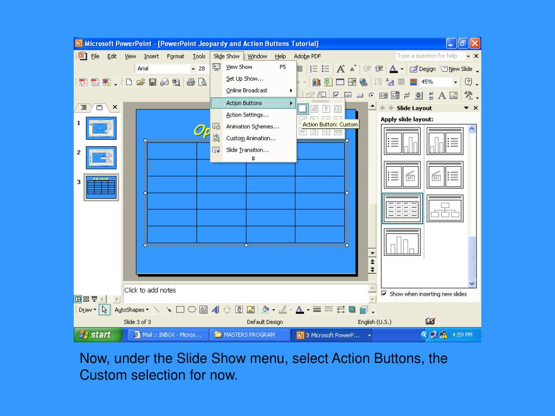Open the Fill Color dropdown arrow
Screen dimensions: 555x416
tap(274, 310)
